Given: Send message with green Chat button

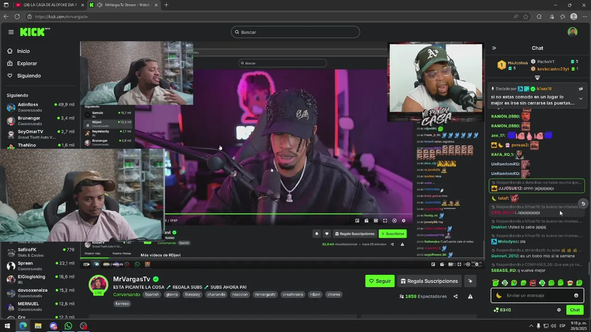Looking at the screenshot, I should coord(575,310).
